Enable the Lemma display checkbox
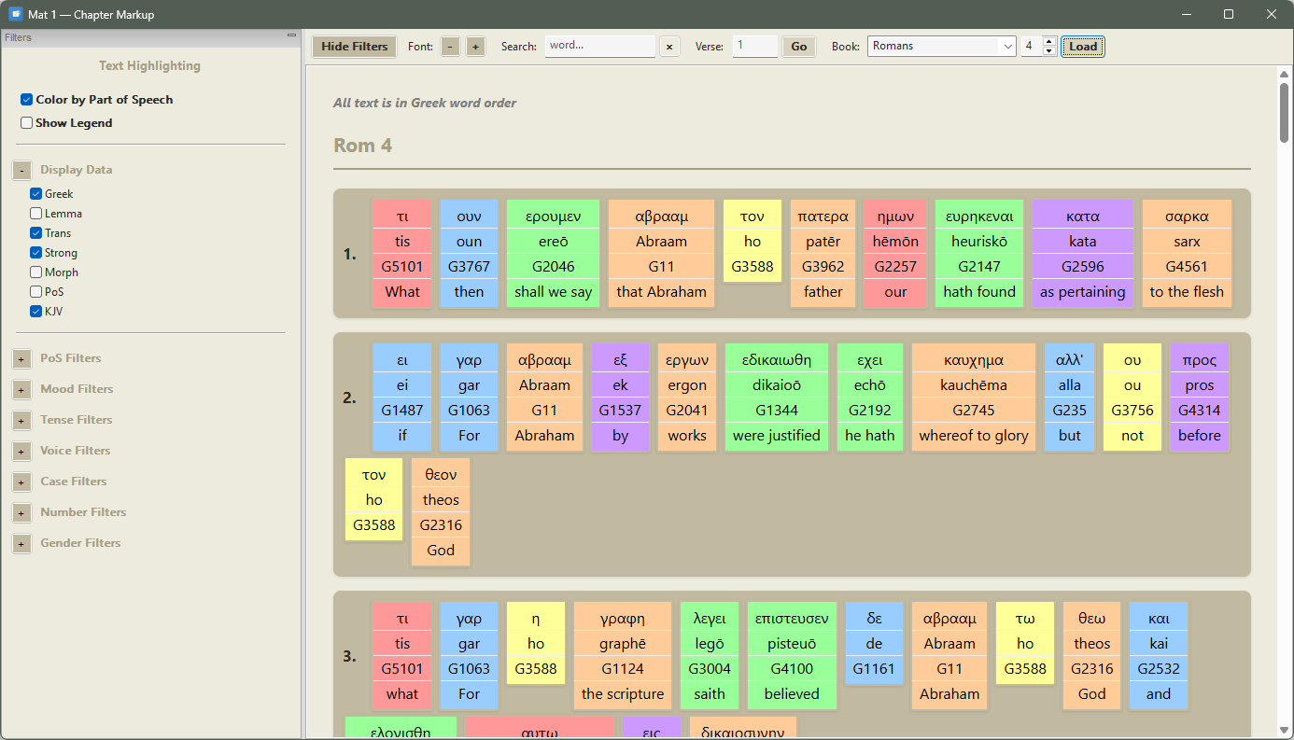Viewport: 1294px width, 740px height. (36, 214)
